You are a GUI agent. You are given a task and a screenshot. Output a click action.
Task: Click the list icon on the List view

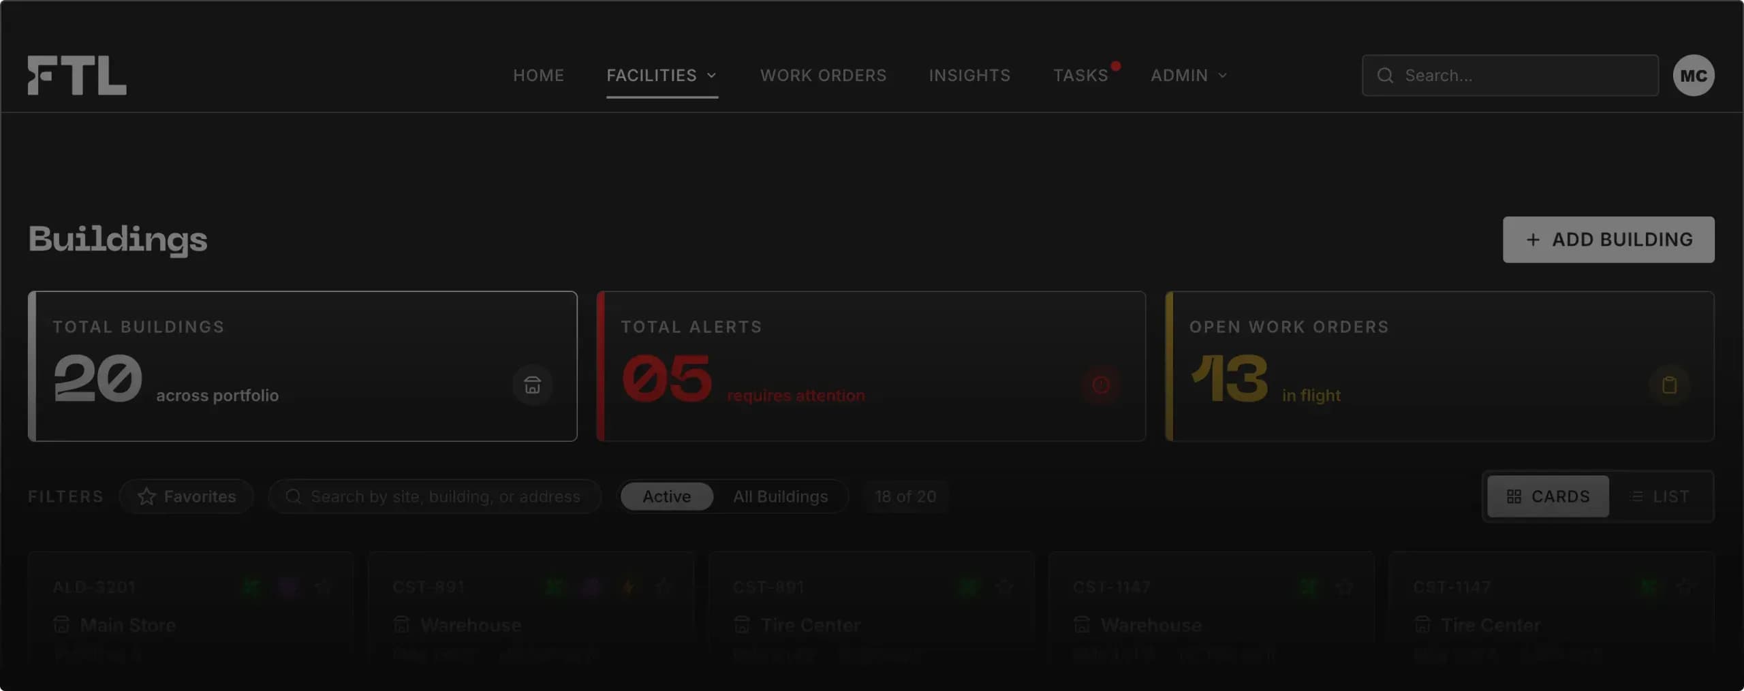click(1636, 496)
